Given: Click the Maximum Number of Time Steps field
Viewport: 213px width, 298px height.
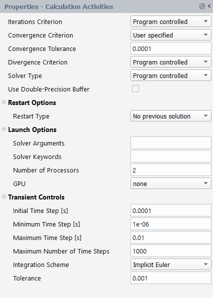Looking at the screenshot, I should click(x=171, y=251).
